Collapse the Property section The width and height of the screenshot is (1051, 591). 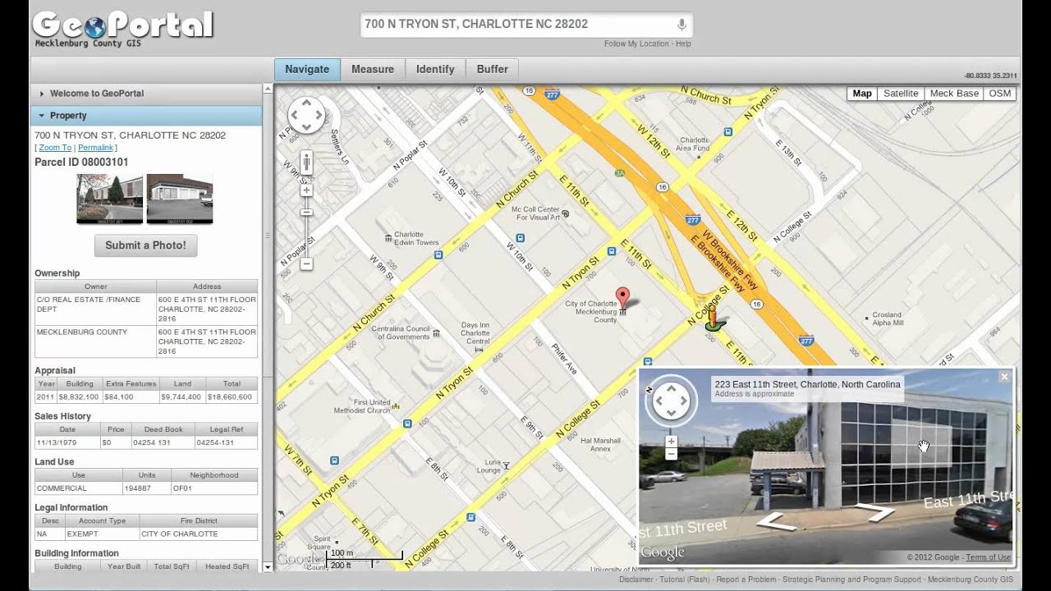(x=146, y=116)
